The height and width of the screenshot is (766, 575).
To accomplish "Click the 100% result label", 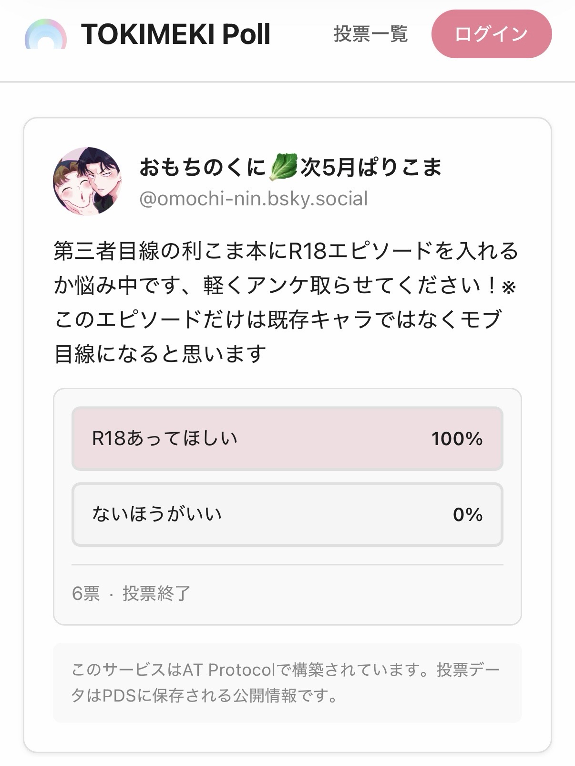I will point(457,439).
